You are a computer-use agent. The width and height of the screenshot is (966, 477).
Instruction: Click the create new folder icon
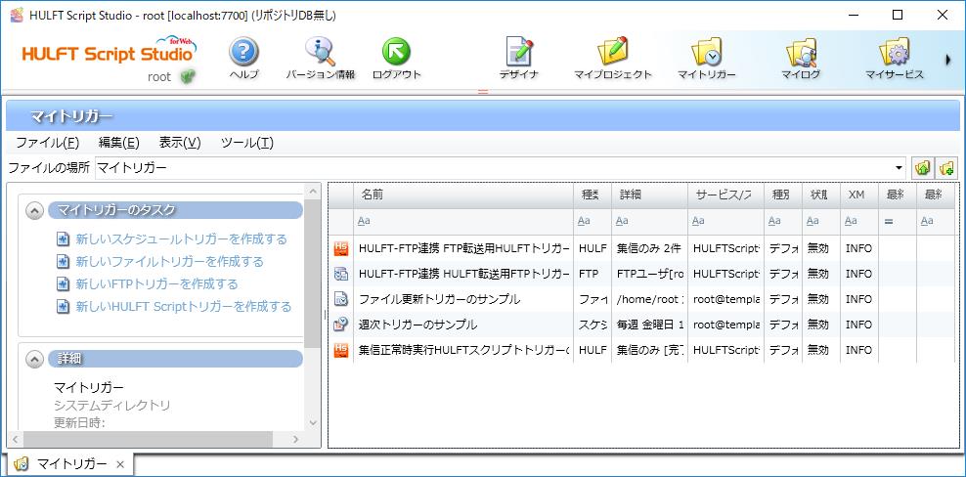pos(946,168)
